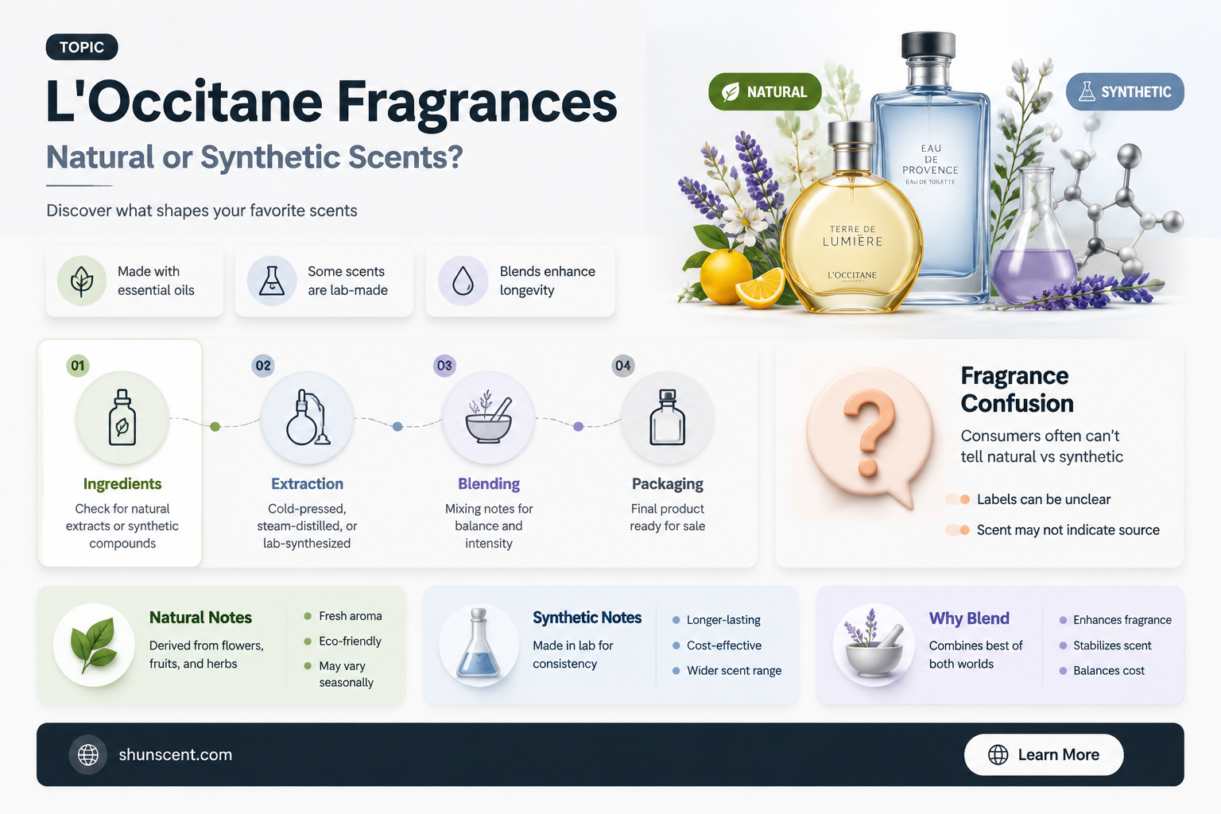Screen dimensions: 1221x814
Task: Click the leaf icon in NATURAL badge
Action: [x=730, y=92]
